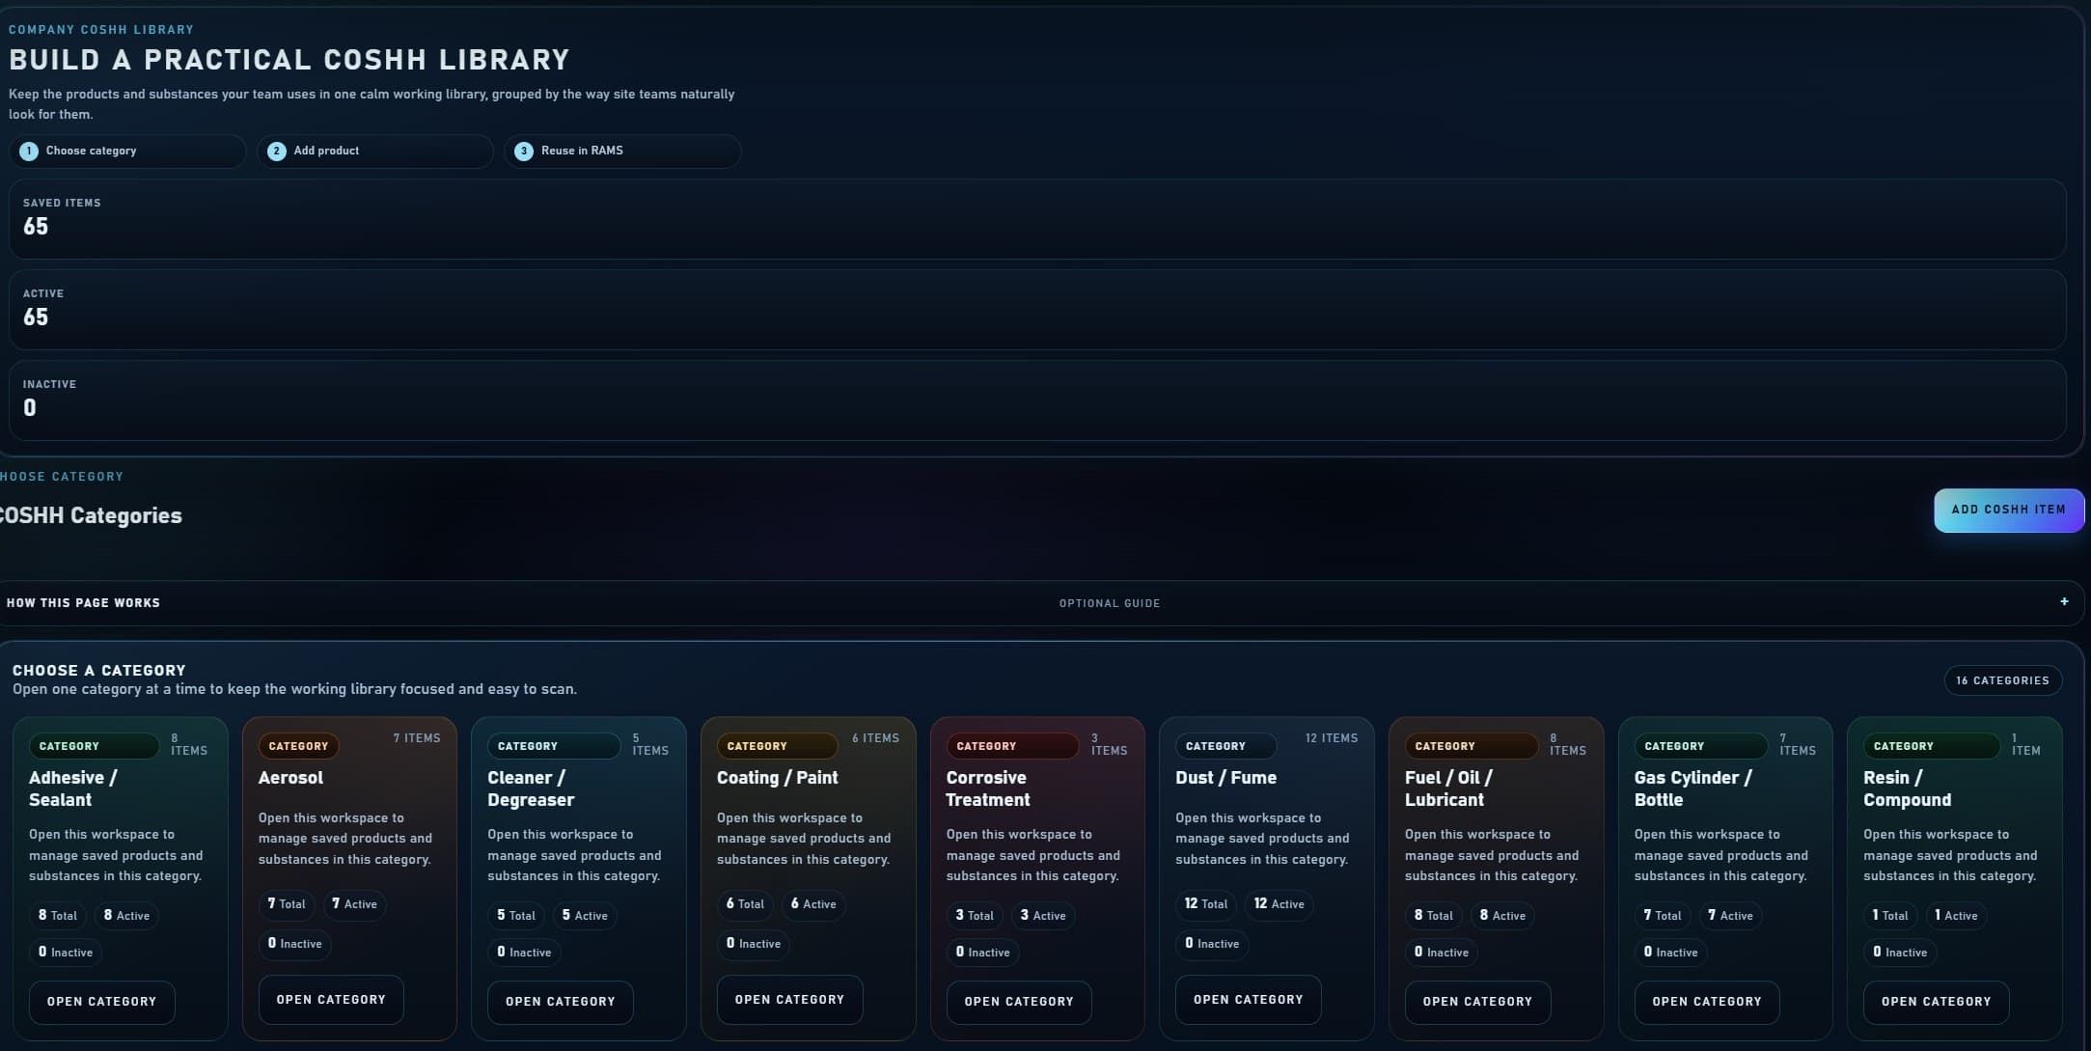Click the Optional Guide label
2091x1051 pixels.
click(x=1110, y=603)
